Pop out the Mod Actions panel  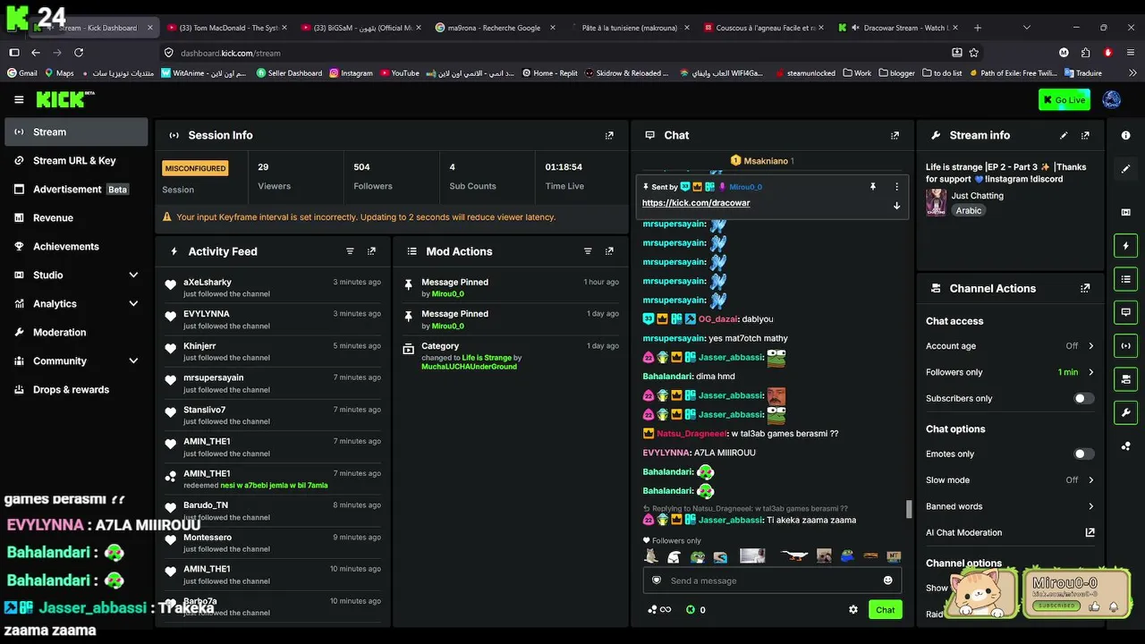(609, 251)
